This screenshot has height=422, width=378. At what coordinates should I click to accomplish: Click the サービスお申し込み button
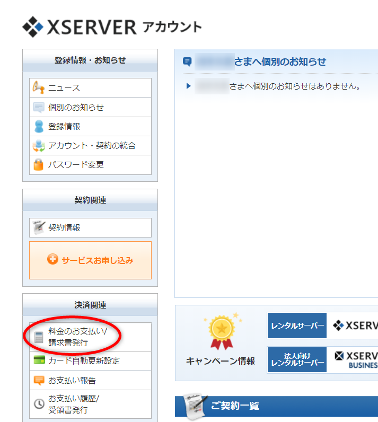[x=91, y=260]
